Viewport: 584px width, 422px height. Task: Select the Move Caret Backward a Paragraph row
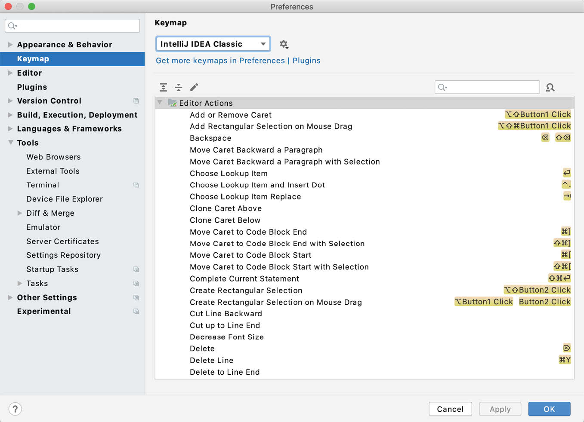365,150
